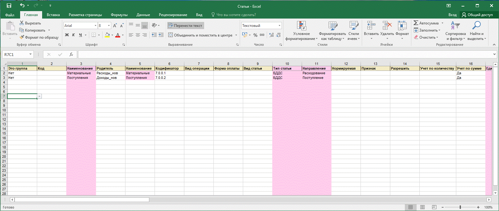
Task: Click the Undo arrow icon
Action: pos(22,6)
